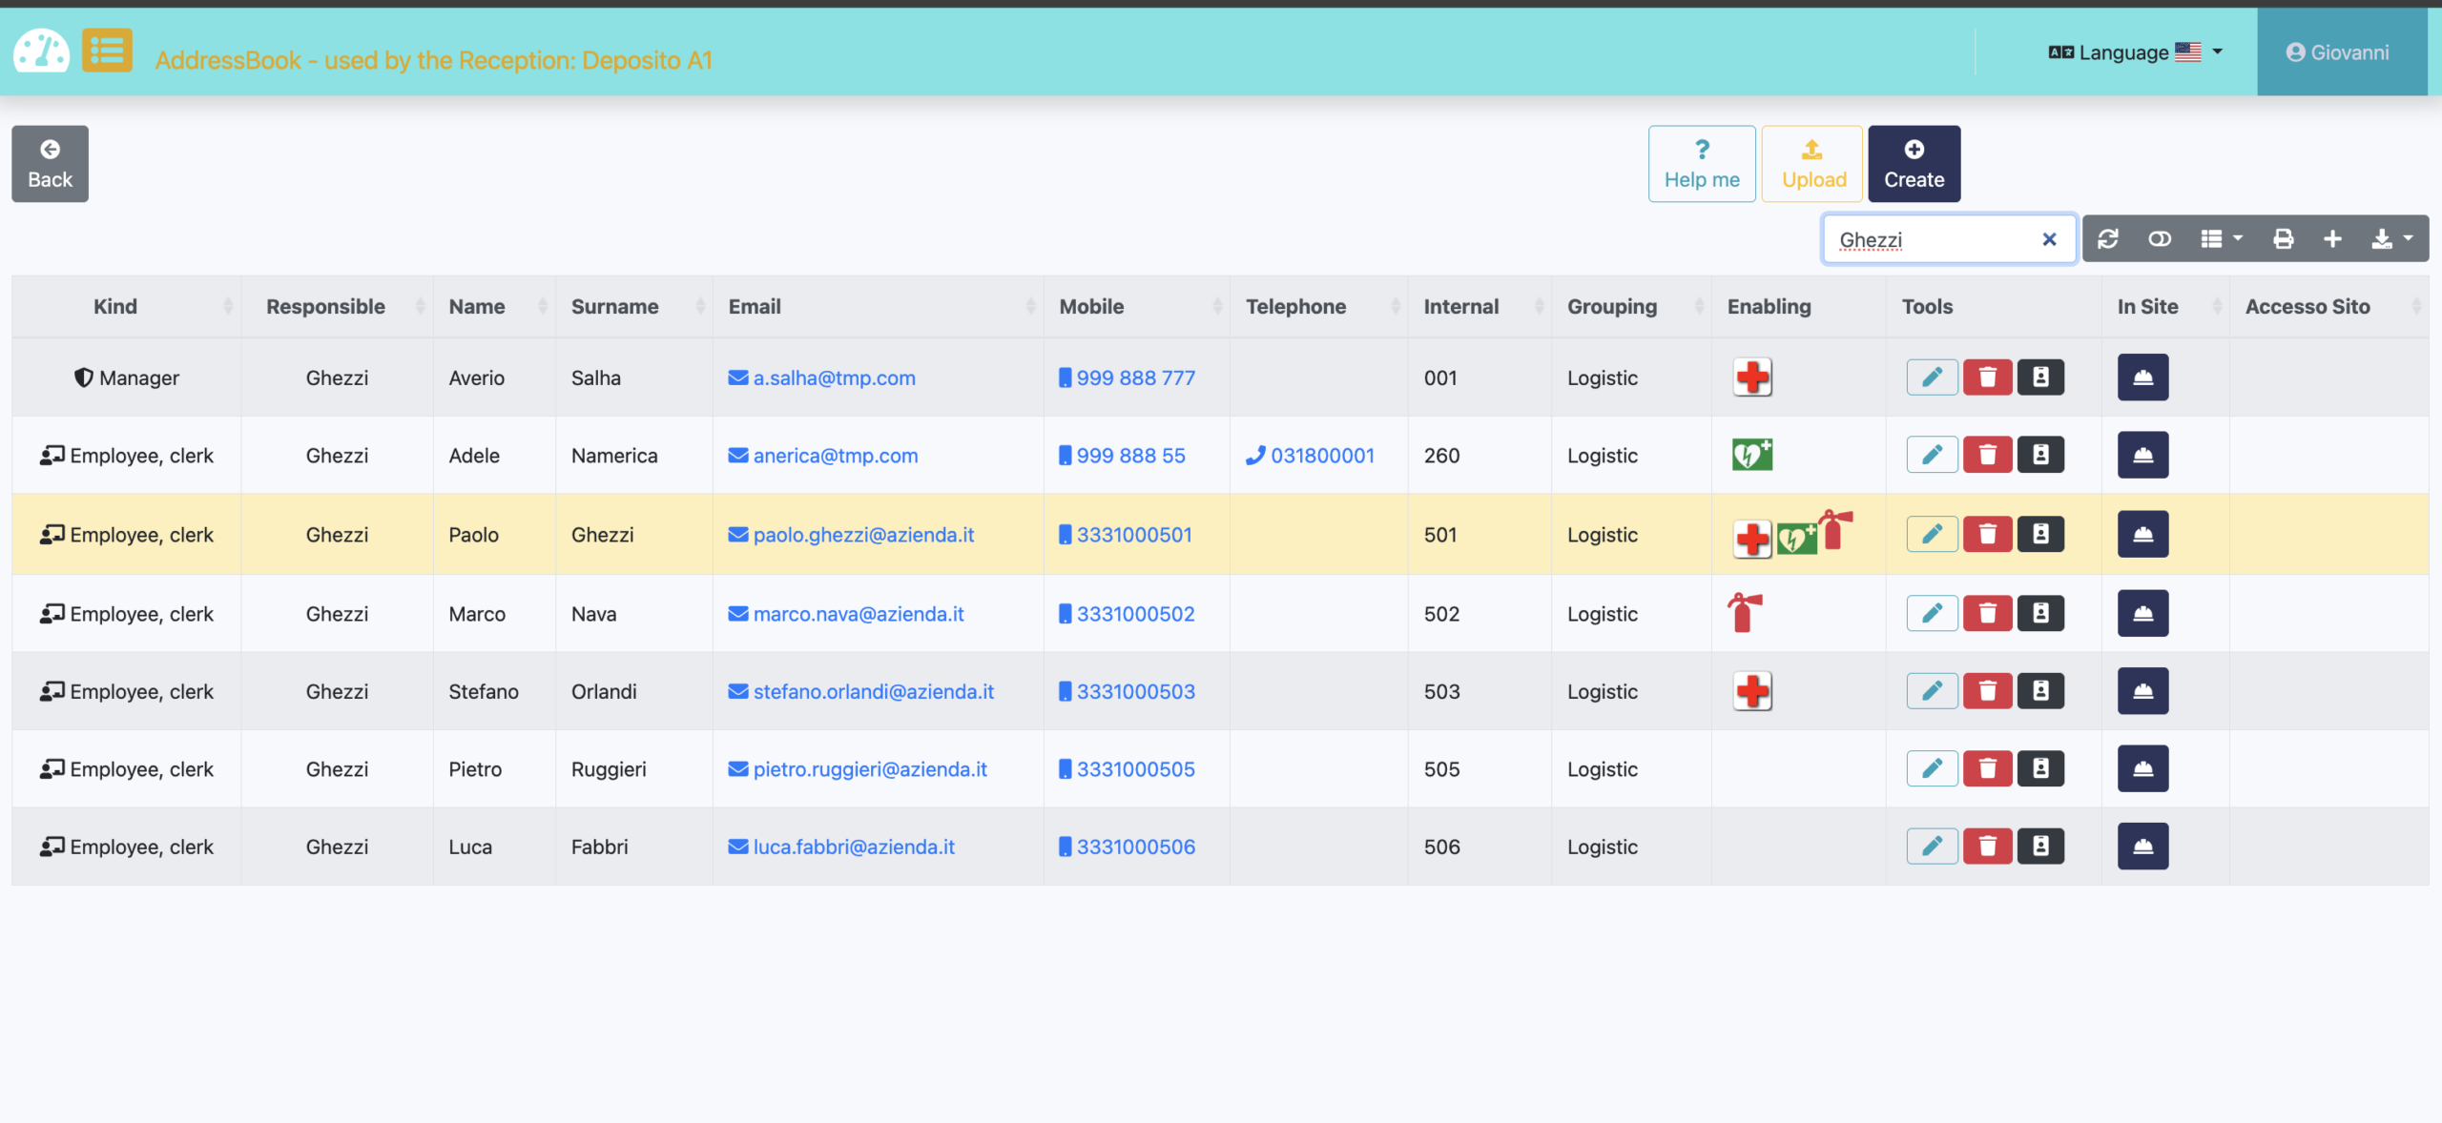Sort table by Surname column
2442x1123 pixels.
click(615, 307)
